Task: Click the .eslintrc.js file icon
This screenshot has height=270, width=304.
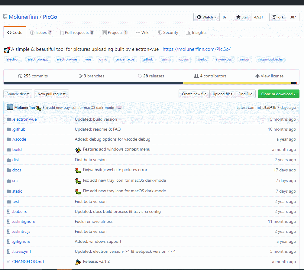Action: pyautogui.click(x=8, y=232)
